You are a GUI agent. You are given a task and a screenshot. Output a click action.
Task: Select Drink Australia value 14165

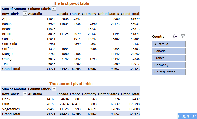pos(51,99)
